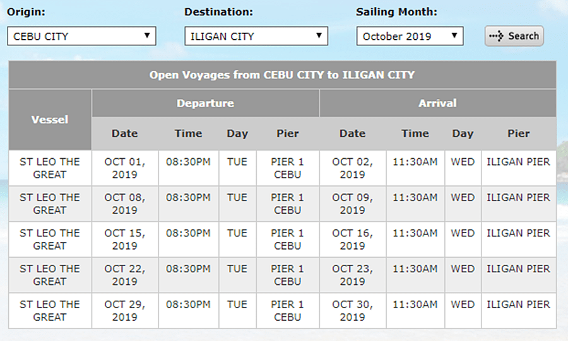Select the OCT 22, 2019 departure row vessel
The image size is (568, 341).
[50, 275]
